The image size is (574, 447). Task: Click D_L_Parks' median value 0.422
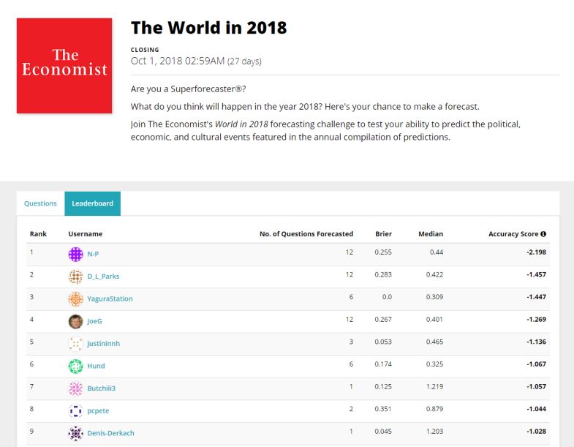434,274
